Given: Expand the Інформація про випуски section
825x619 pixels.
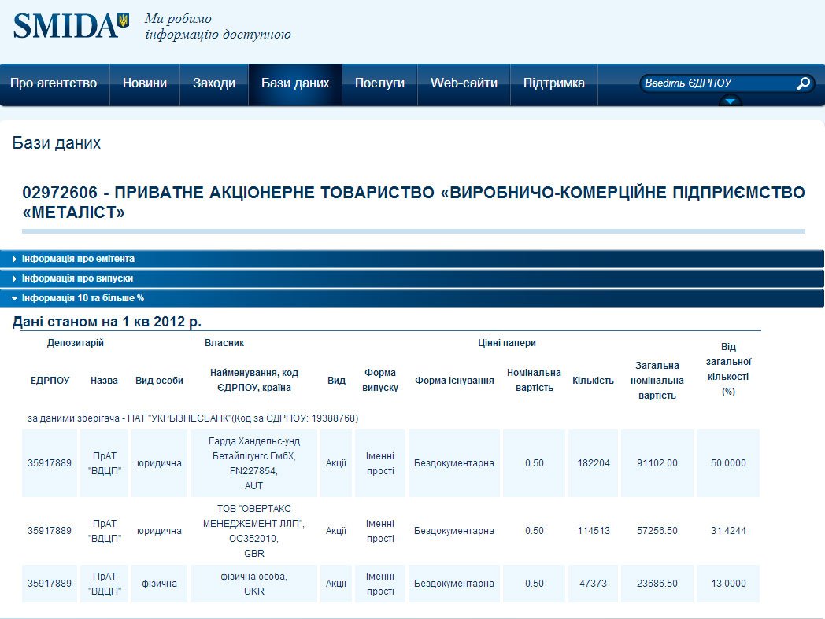Looking at the screenshot, I should tap(412, 278).
